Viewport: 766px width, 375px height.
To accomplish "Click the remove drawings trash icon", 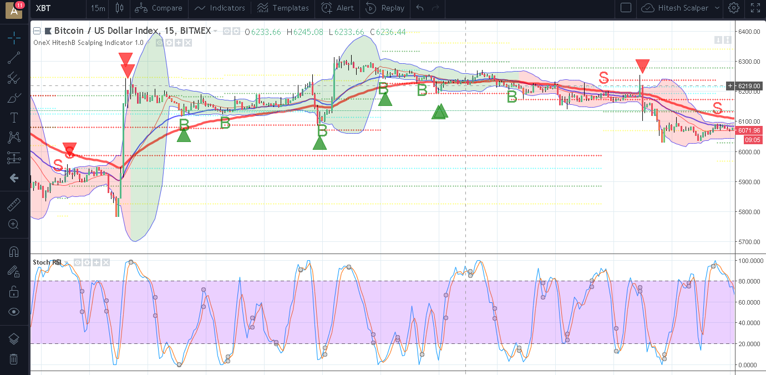I will click(x=14, y=359).
